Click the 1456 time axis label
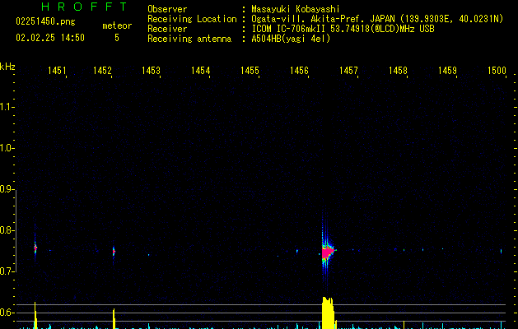Screen dimensions: 518x329 pos(299,71)
